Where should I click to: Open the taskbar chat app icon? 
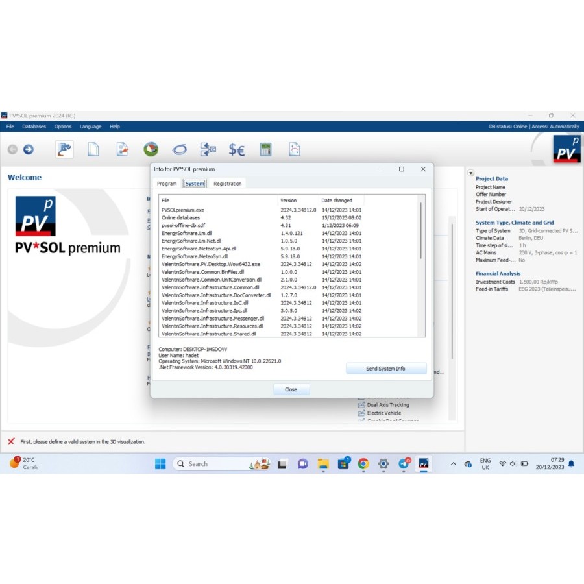tap(303, 464)
